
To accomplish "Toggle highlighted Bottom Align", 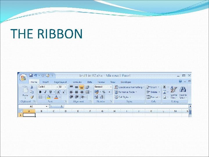I will coord(82,87).
